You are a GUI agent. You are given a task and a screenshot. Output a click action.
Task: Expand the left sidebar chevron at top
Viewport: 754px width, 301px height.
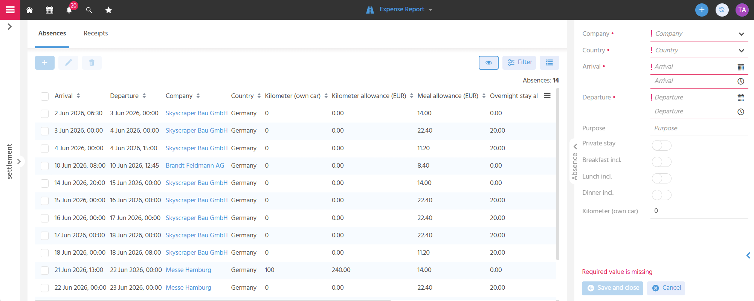10,27
